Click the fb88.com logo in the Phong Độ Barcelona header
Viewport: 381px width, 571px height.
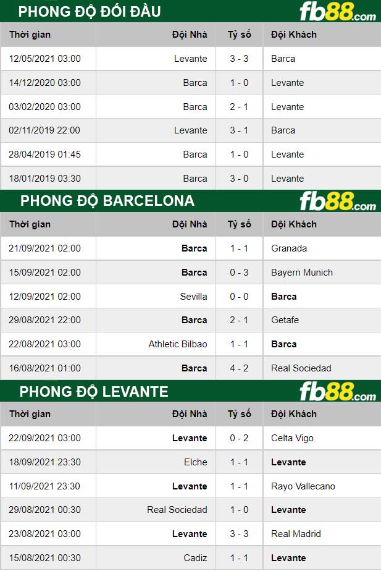(337, 201)
